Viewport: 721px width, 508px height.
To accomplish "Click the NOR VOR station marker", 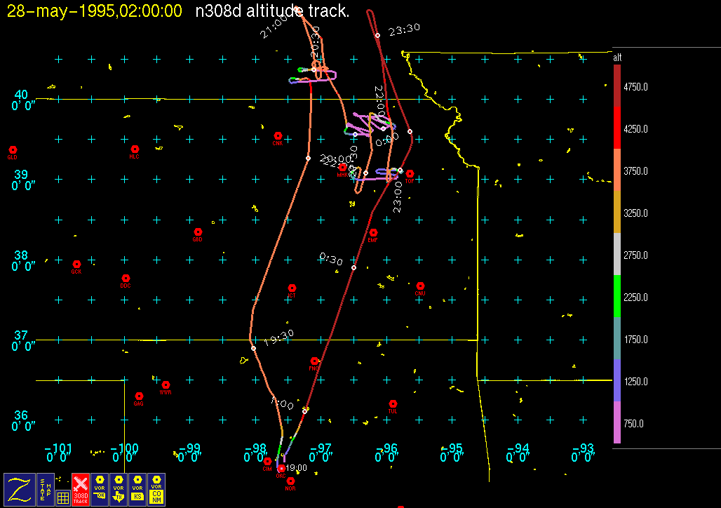I will [290, 481].
